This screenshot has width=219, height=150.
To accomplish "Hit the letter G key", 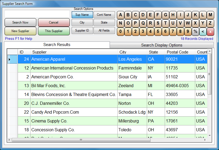I will coord(165,15).
